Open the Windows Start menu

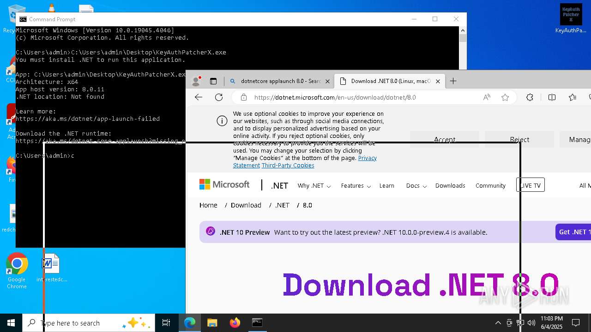pos(11,323)
